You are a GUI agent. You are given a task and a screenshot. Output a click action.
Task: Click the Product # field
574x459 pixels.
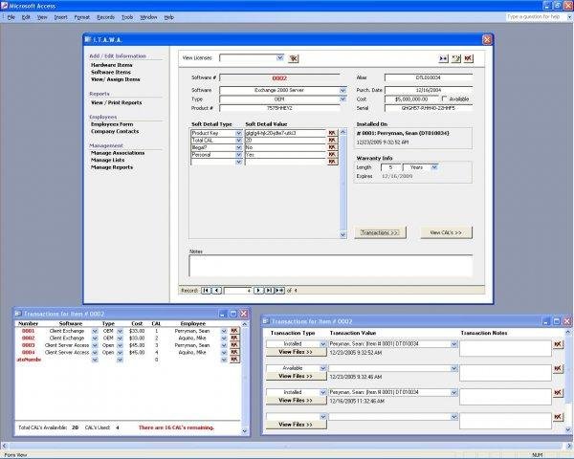click(279, 108)
